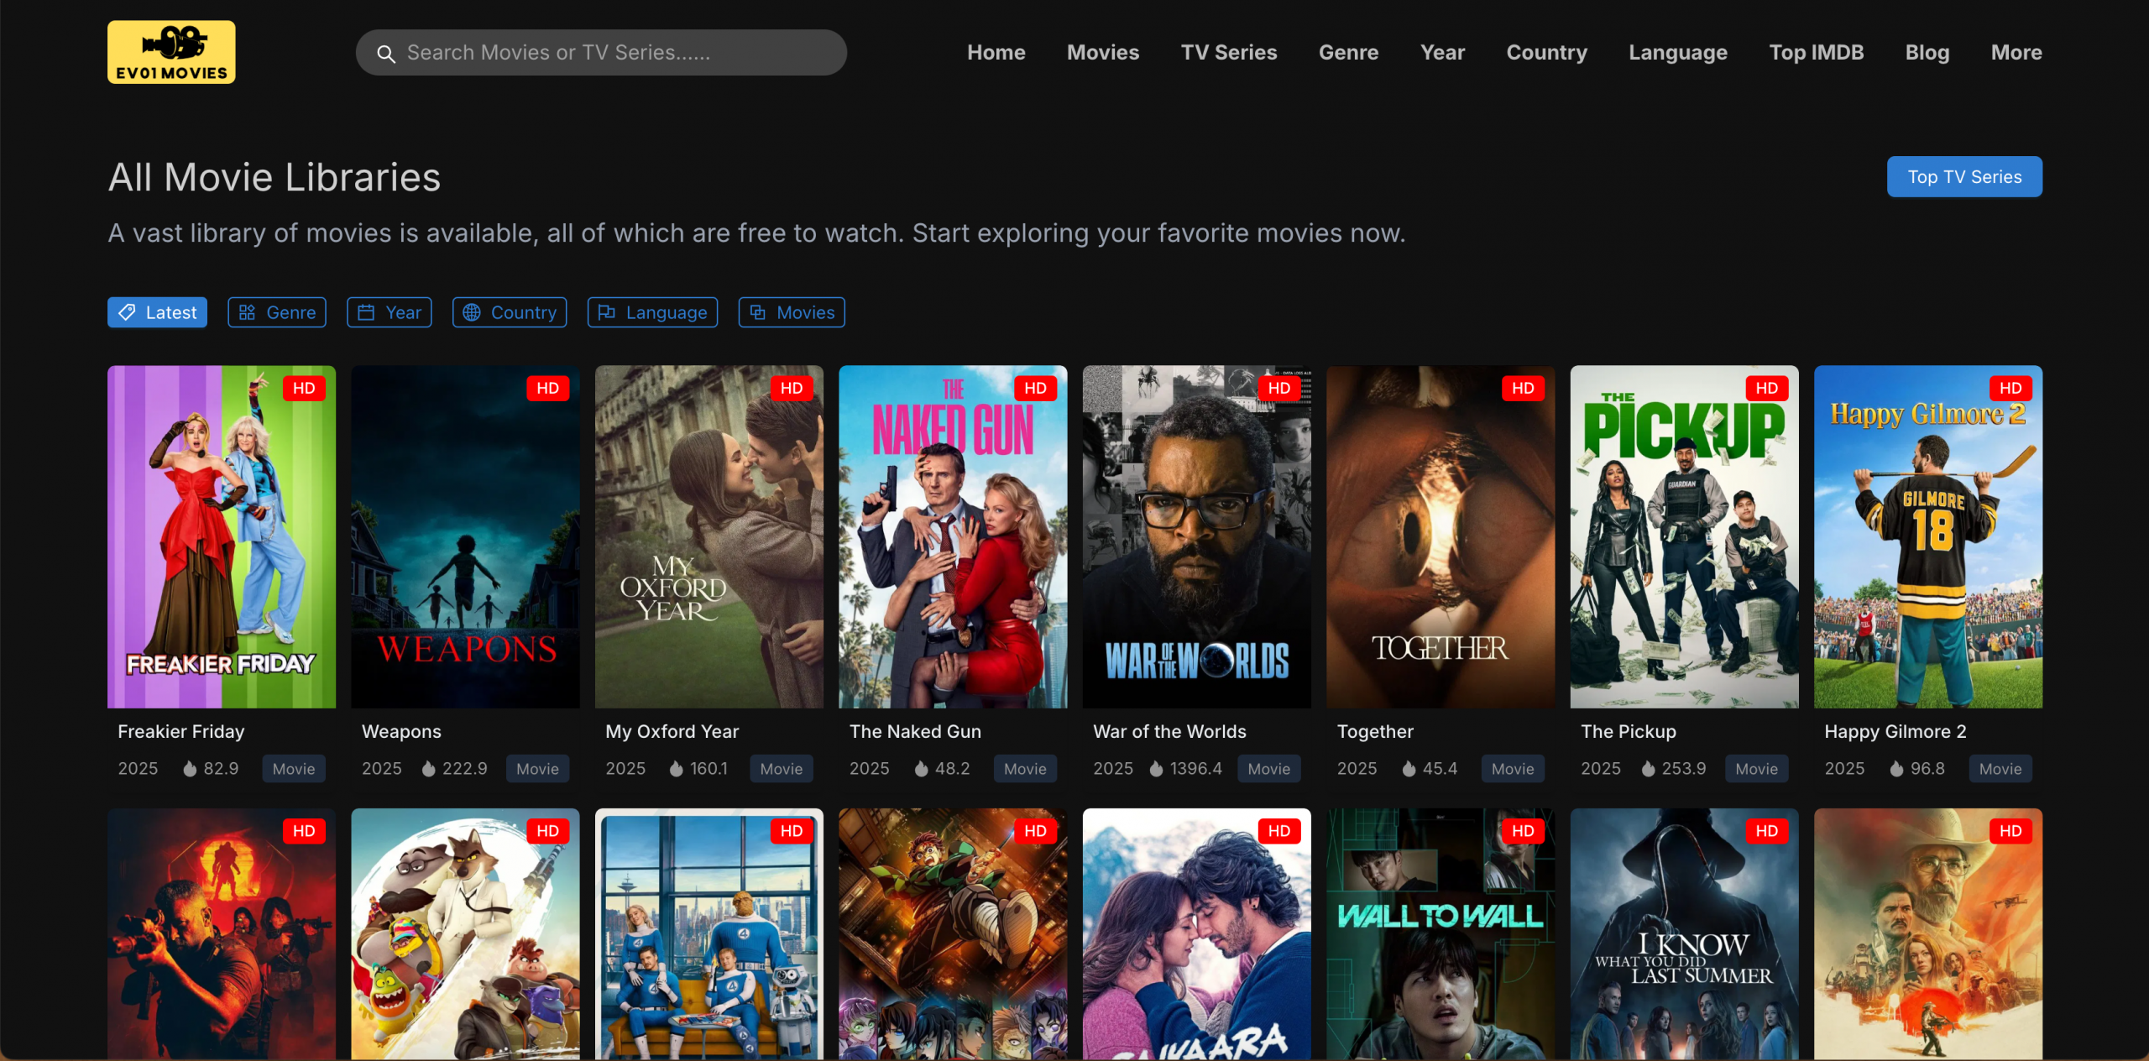
Task: Open The Naked Gun poster
Action: click(x=953, y=536)
